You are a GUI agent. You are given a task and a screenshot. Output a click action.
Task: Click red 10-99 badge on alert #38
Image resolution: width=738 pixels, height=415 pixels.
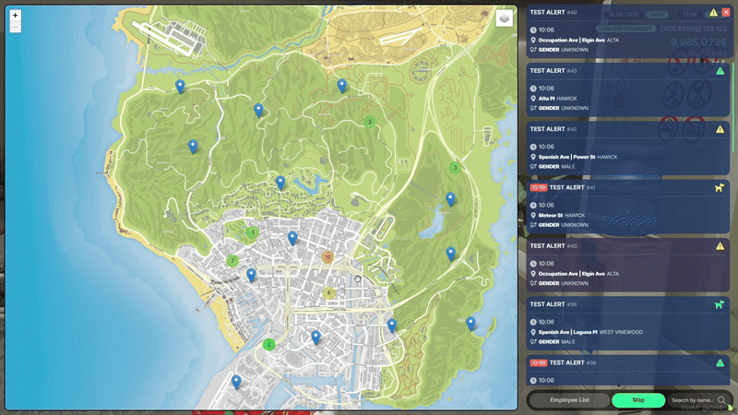(539, 362)
